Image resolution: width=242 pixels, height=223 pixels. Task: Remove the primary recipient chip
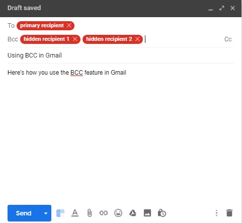[69, 26]
